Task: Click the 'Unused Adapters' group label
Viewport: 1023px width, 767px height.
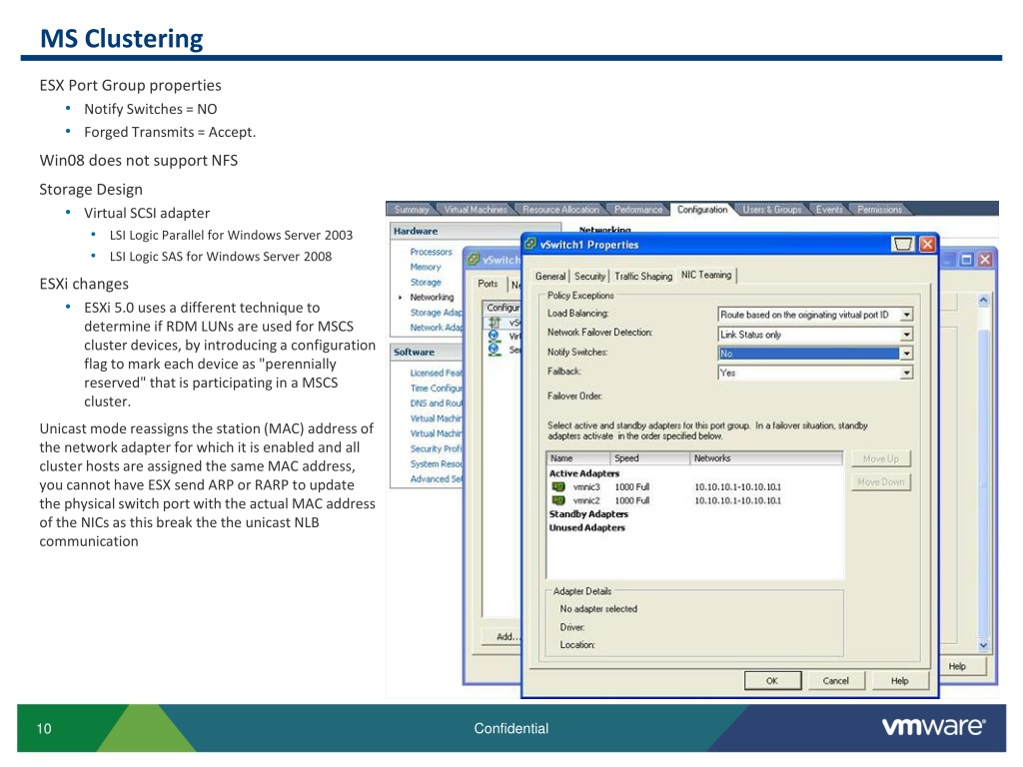Action: (587, 527)
